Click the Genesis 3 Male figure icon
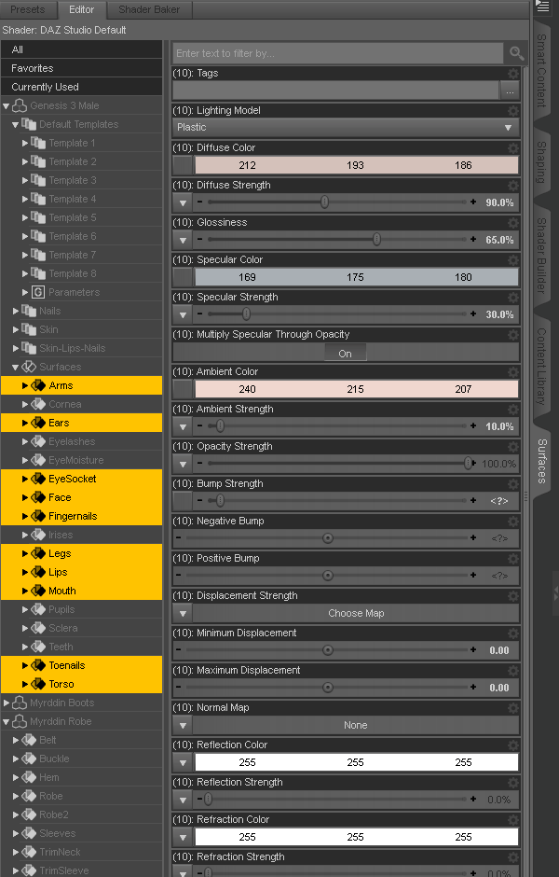 tap(20, 105)
